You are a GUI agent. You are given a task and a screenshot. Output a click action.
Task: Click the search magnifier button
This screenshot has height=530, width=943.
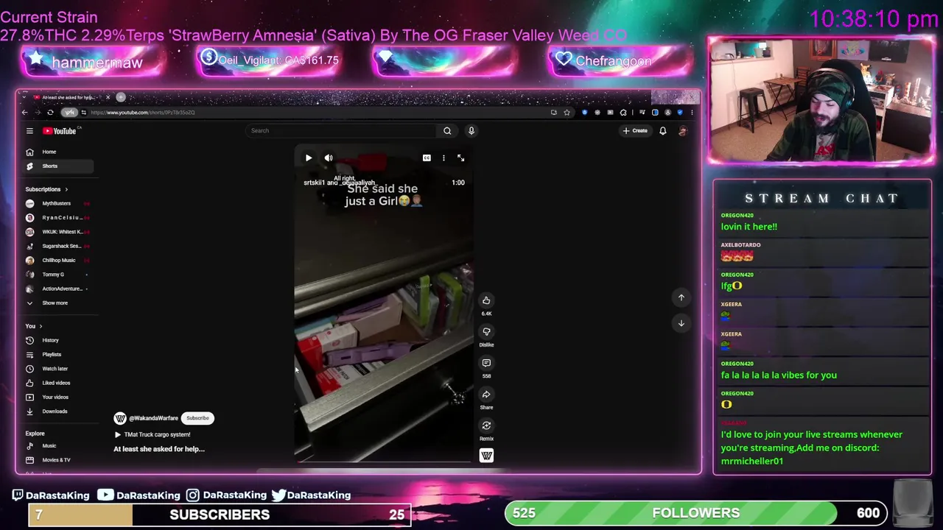(447, 131)
